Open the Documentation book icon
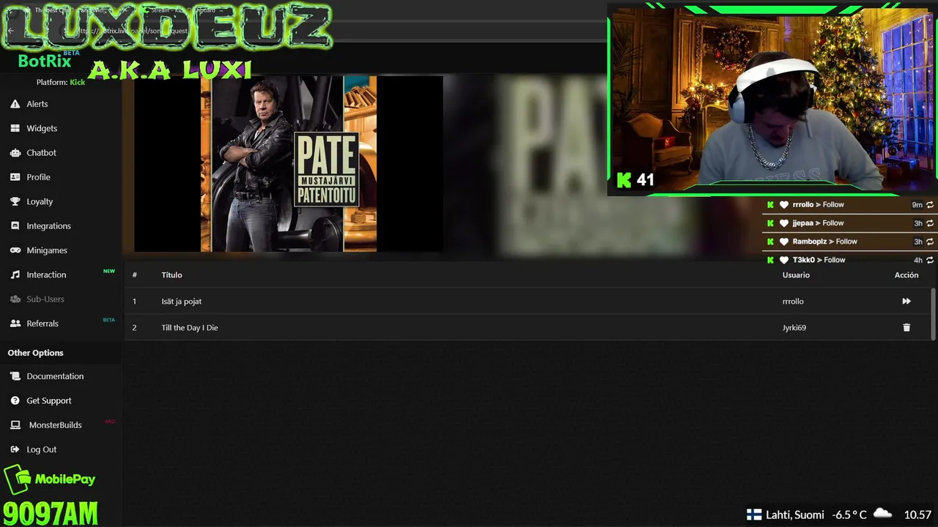Screen dimensions: 938x527 click(15, 376)
